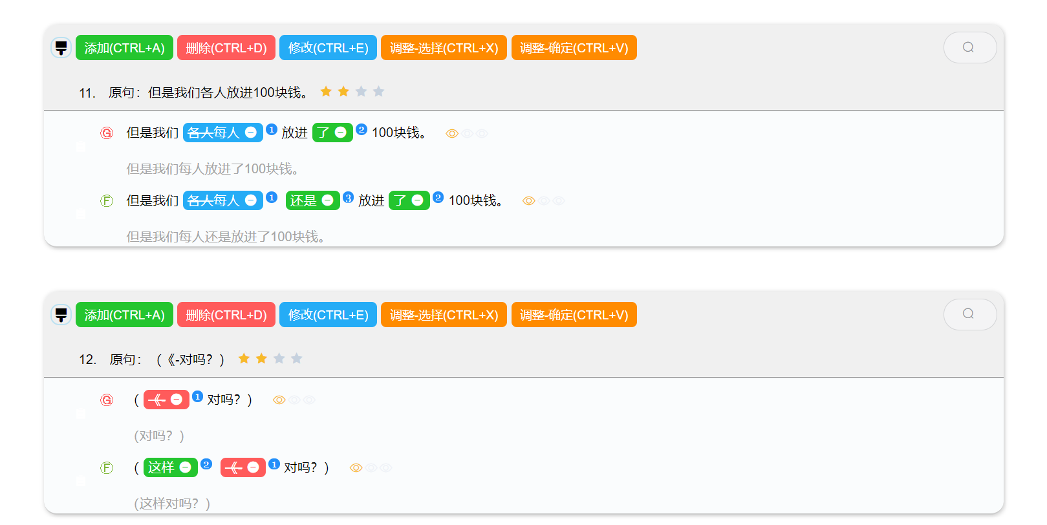Click the brush icon in sentence 12 toolbar

point(61,315)
